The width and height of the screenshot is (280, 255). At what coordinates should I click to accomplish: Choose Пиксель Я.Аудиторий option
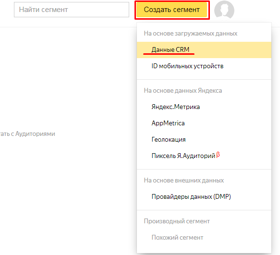(x=204, y=156)
